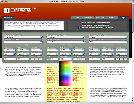The width and height of the screenshot is (134, 104).
Task: Open the Verdana typeface dropdown
Action: coord(23,37)
